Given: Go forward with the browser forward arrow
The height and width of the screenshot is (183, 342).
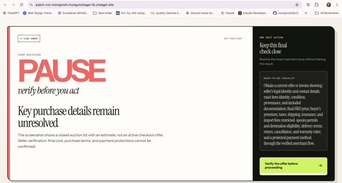Looking at the screenshot, I should 13,5.
